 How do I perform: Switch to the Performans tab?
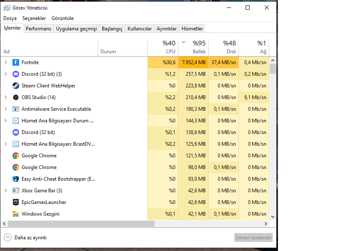click(x=39, y=29)
